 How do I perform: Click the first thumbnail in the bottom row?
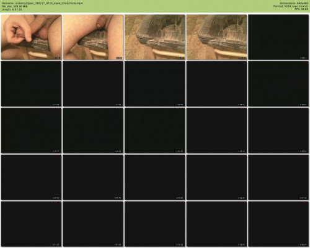click(x=31, y=224)
